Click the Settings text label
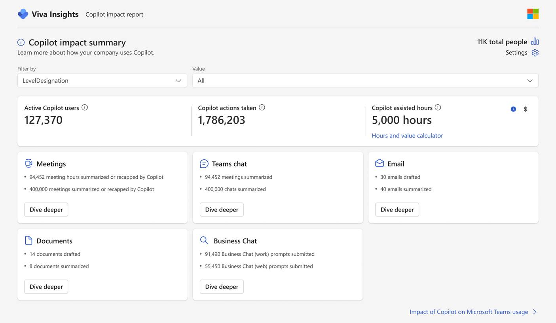556x323 pixels. [x=516, y=53]
